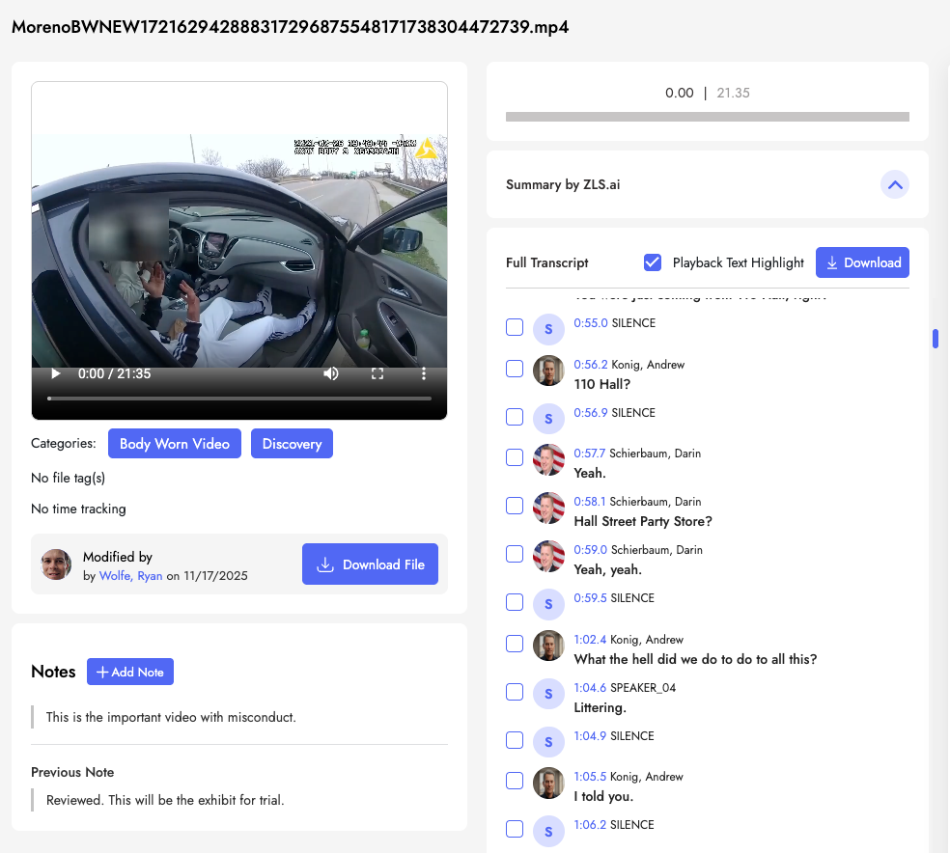Click Konig avatar at 0:56.2

pyautogui.click(x=548, y=371)
